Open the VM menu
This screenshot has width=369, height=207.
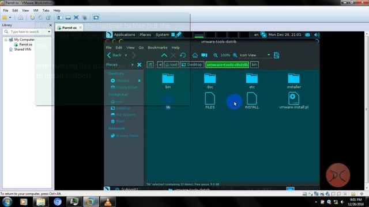point(36,10)
